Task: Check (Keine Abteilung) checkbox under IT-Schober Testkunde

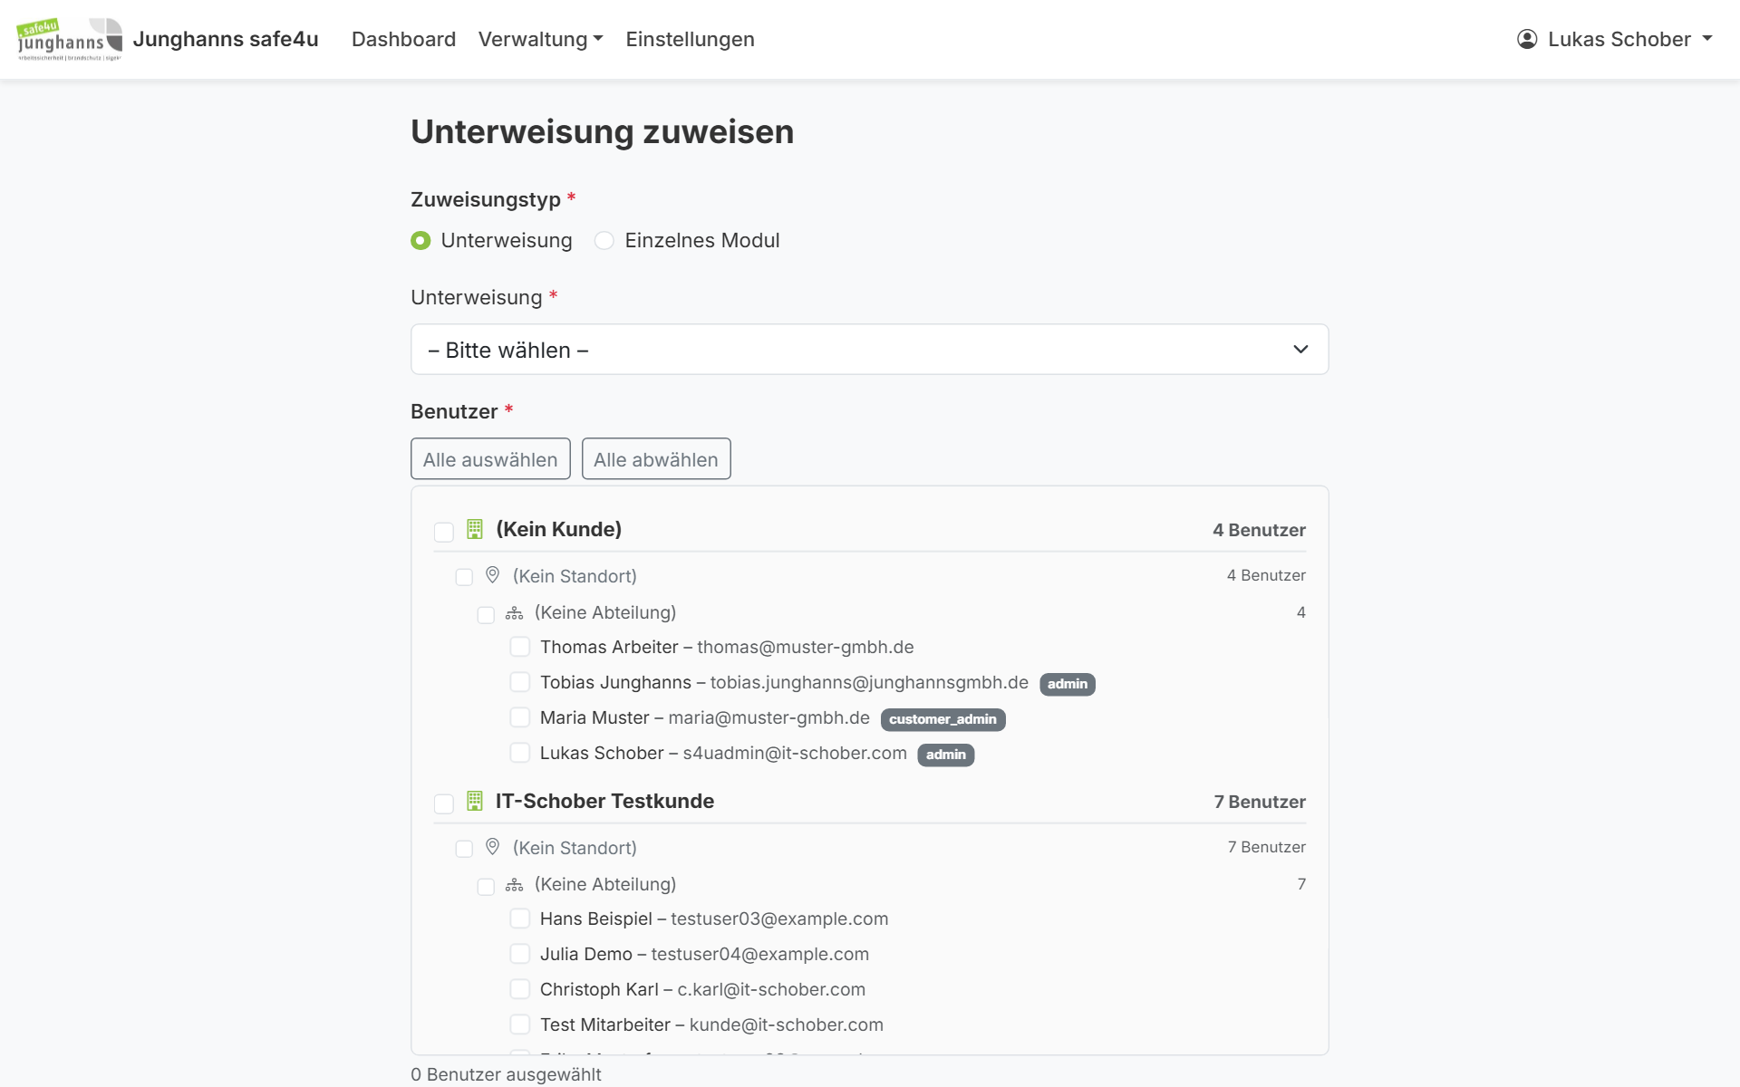Action: click(486, 887)
